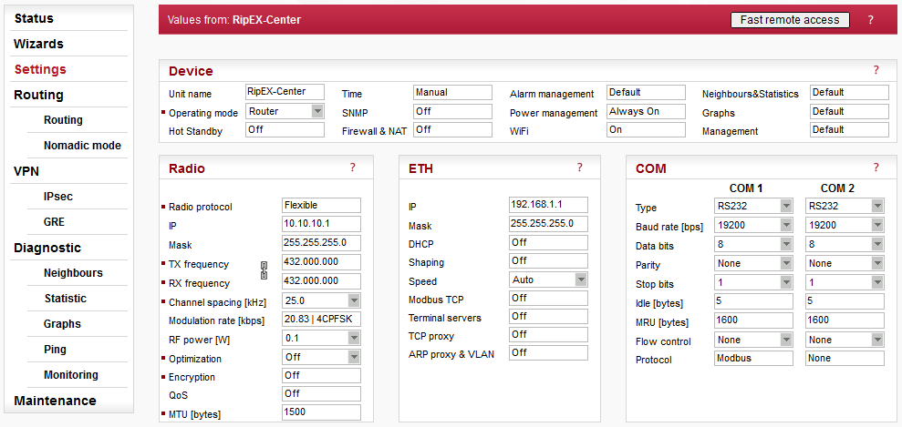The image size is (902, 427).
Task: Open the Status menu
Action: pyautogui.click(x=34, y=18)
